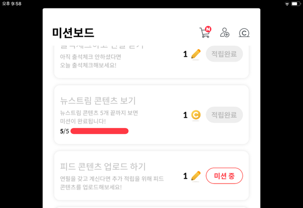The width and height of the screenshot is (303, 208).
Task: Open the shopping cart icon
Action: coord(205,33)
